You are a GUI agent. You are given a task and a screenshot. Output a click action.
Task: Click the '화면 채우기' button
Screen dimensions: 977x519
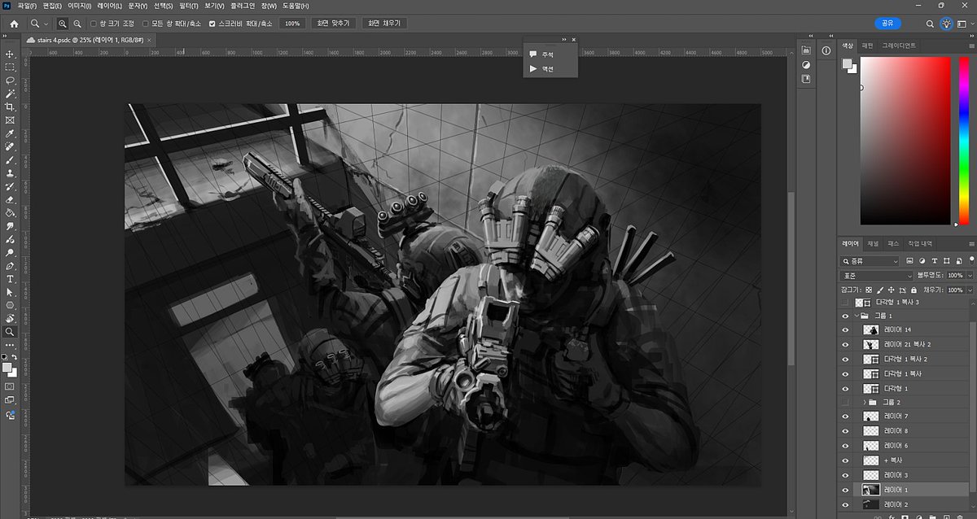tap(384, 24)
